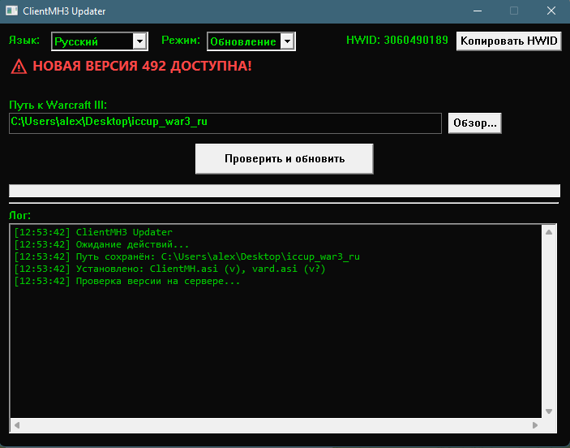Viewport: 570px width, 448px height.
Task: Select the Обновление mode combo box
Action: point(251,41)
